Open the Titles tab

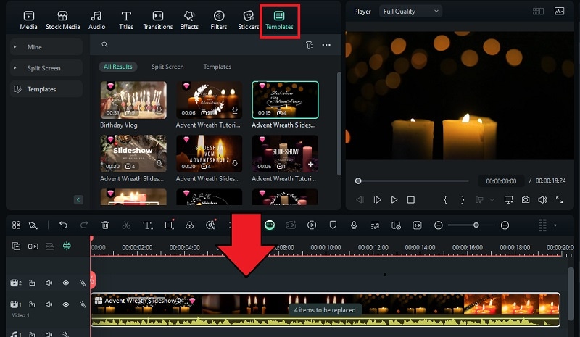click(x=126, y=20)
